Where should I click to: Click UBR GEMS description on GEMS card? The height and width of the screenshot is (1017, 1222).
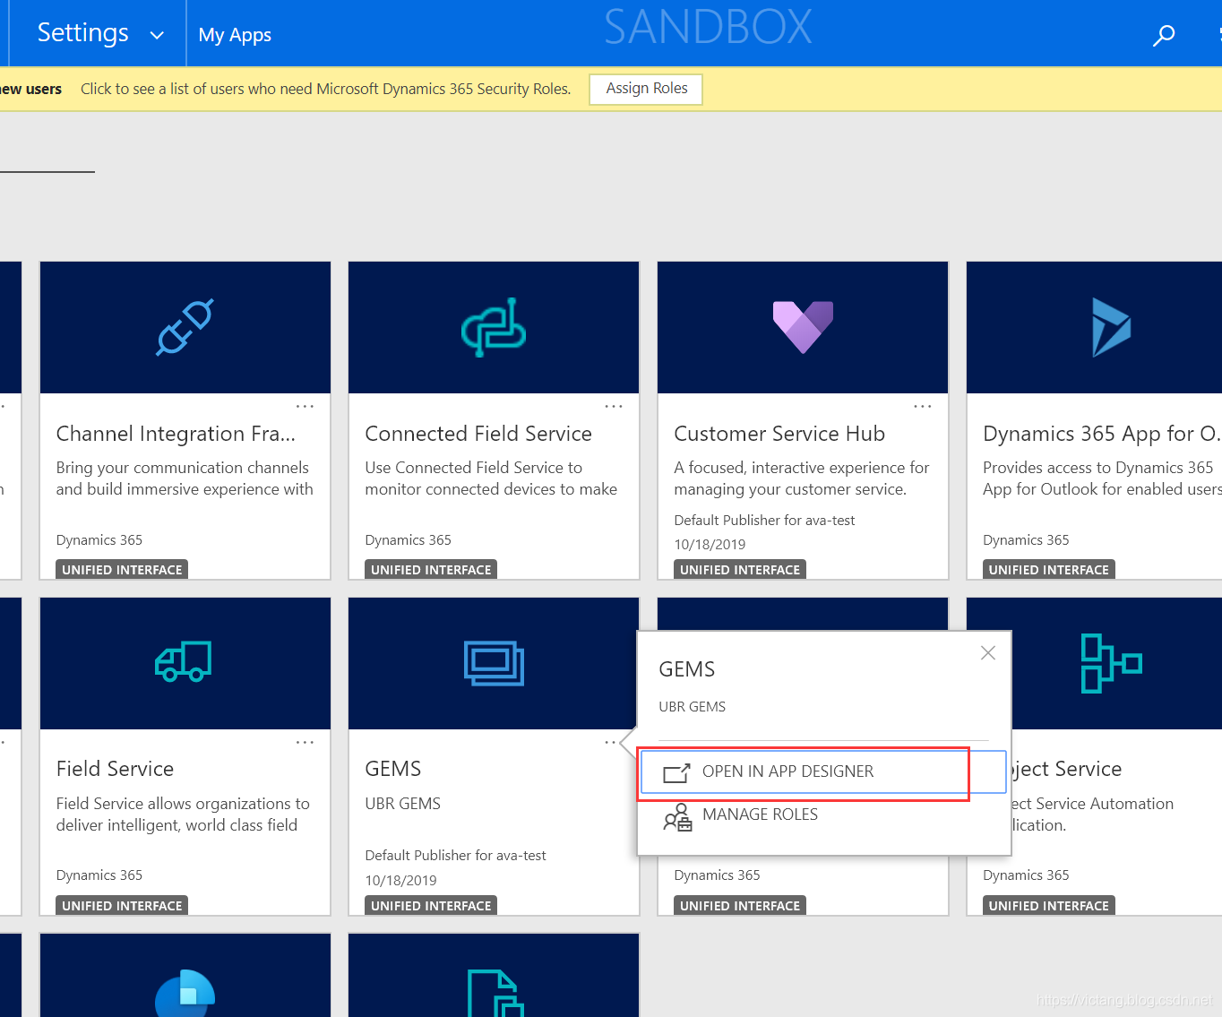[x=403, y=804]
